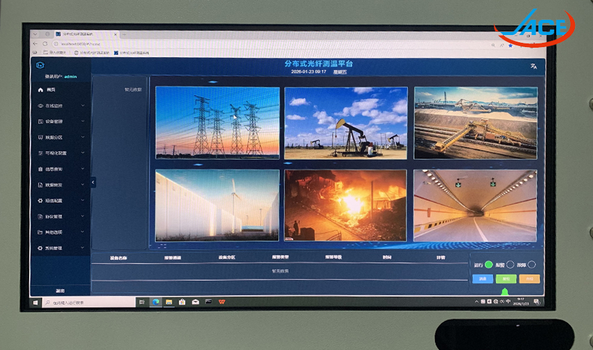Click the 短信配置 gear icon in sidebar
Image resolution: width=593 pixels, height=350 pixels.
tap(41, 200)
